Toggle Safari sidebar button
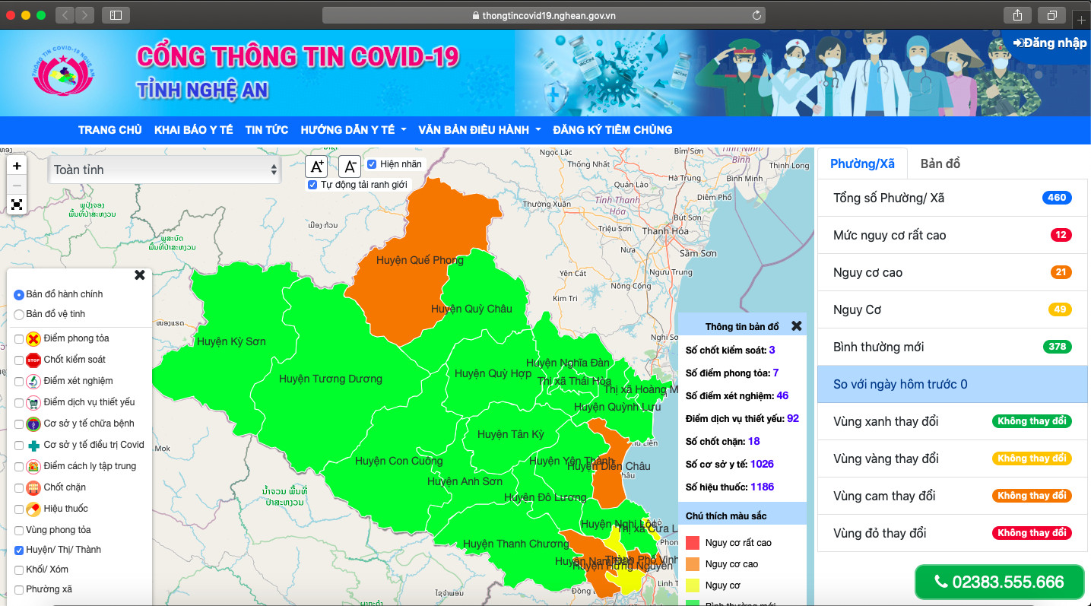The image size is (1091, 606). pyautogui.click(x=116, y=15)
